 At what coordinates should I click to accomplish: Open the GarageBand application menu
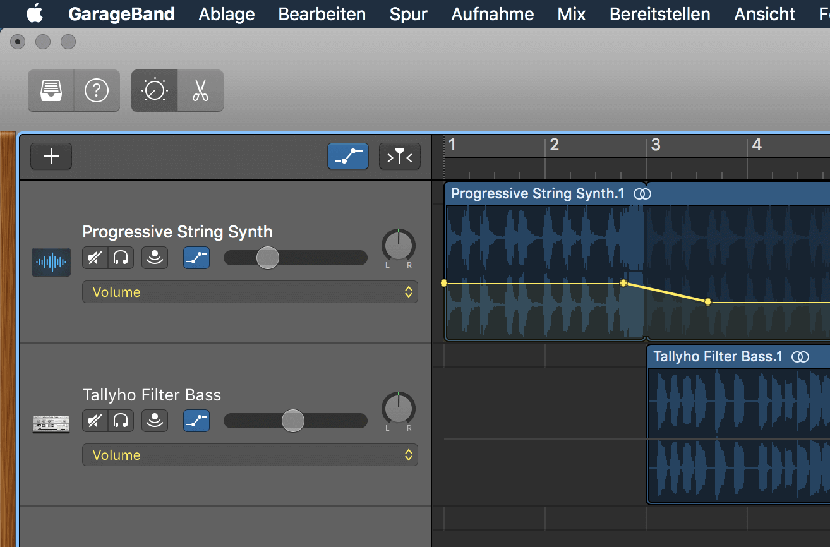(121, 14)
